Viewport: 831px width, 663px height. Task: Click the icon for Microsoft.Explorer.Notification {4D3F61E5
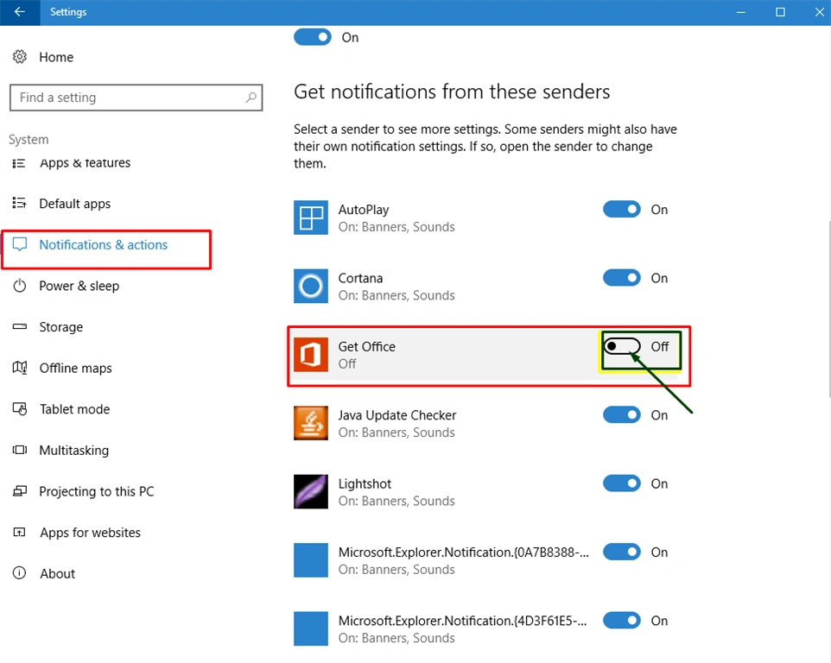pyautogui.click(x=311, y=628)
